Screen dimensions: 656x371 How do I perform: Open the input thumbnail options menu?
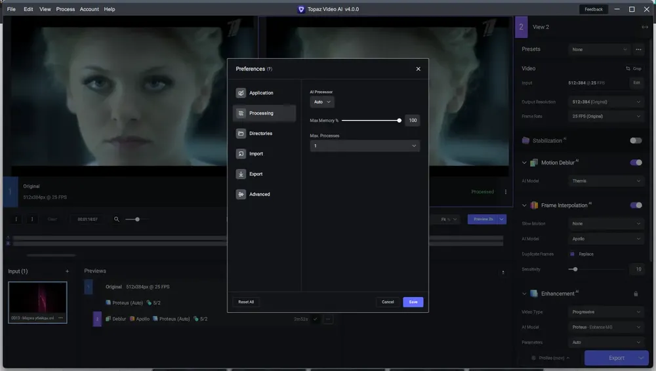[x=60, y=319]
